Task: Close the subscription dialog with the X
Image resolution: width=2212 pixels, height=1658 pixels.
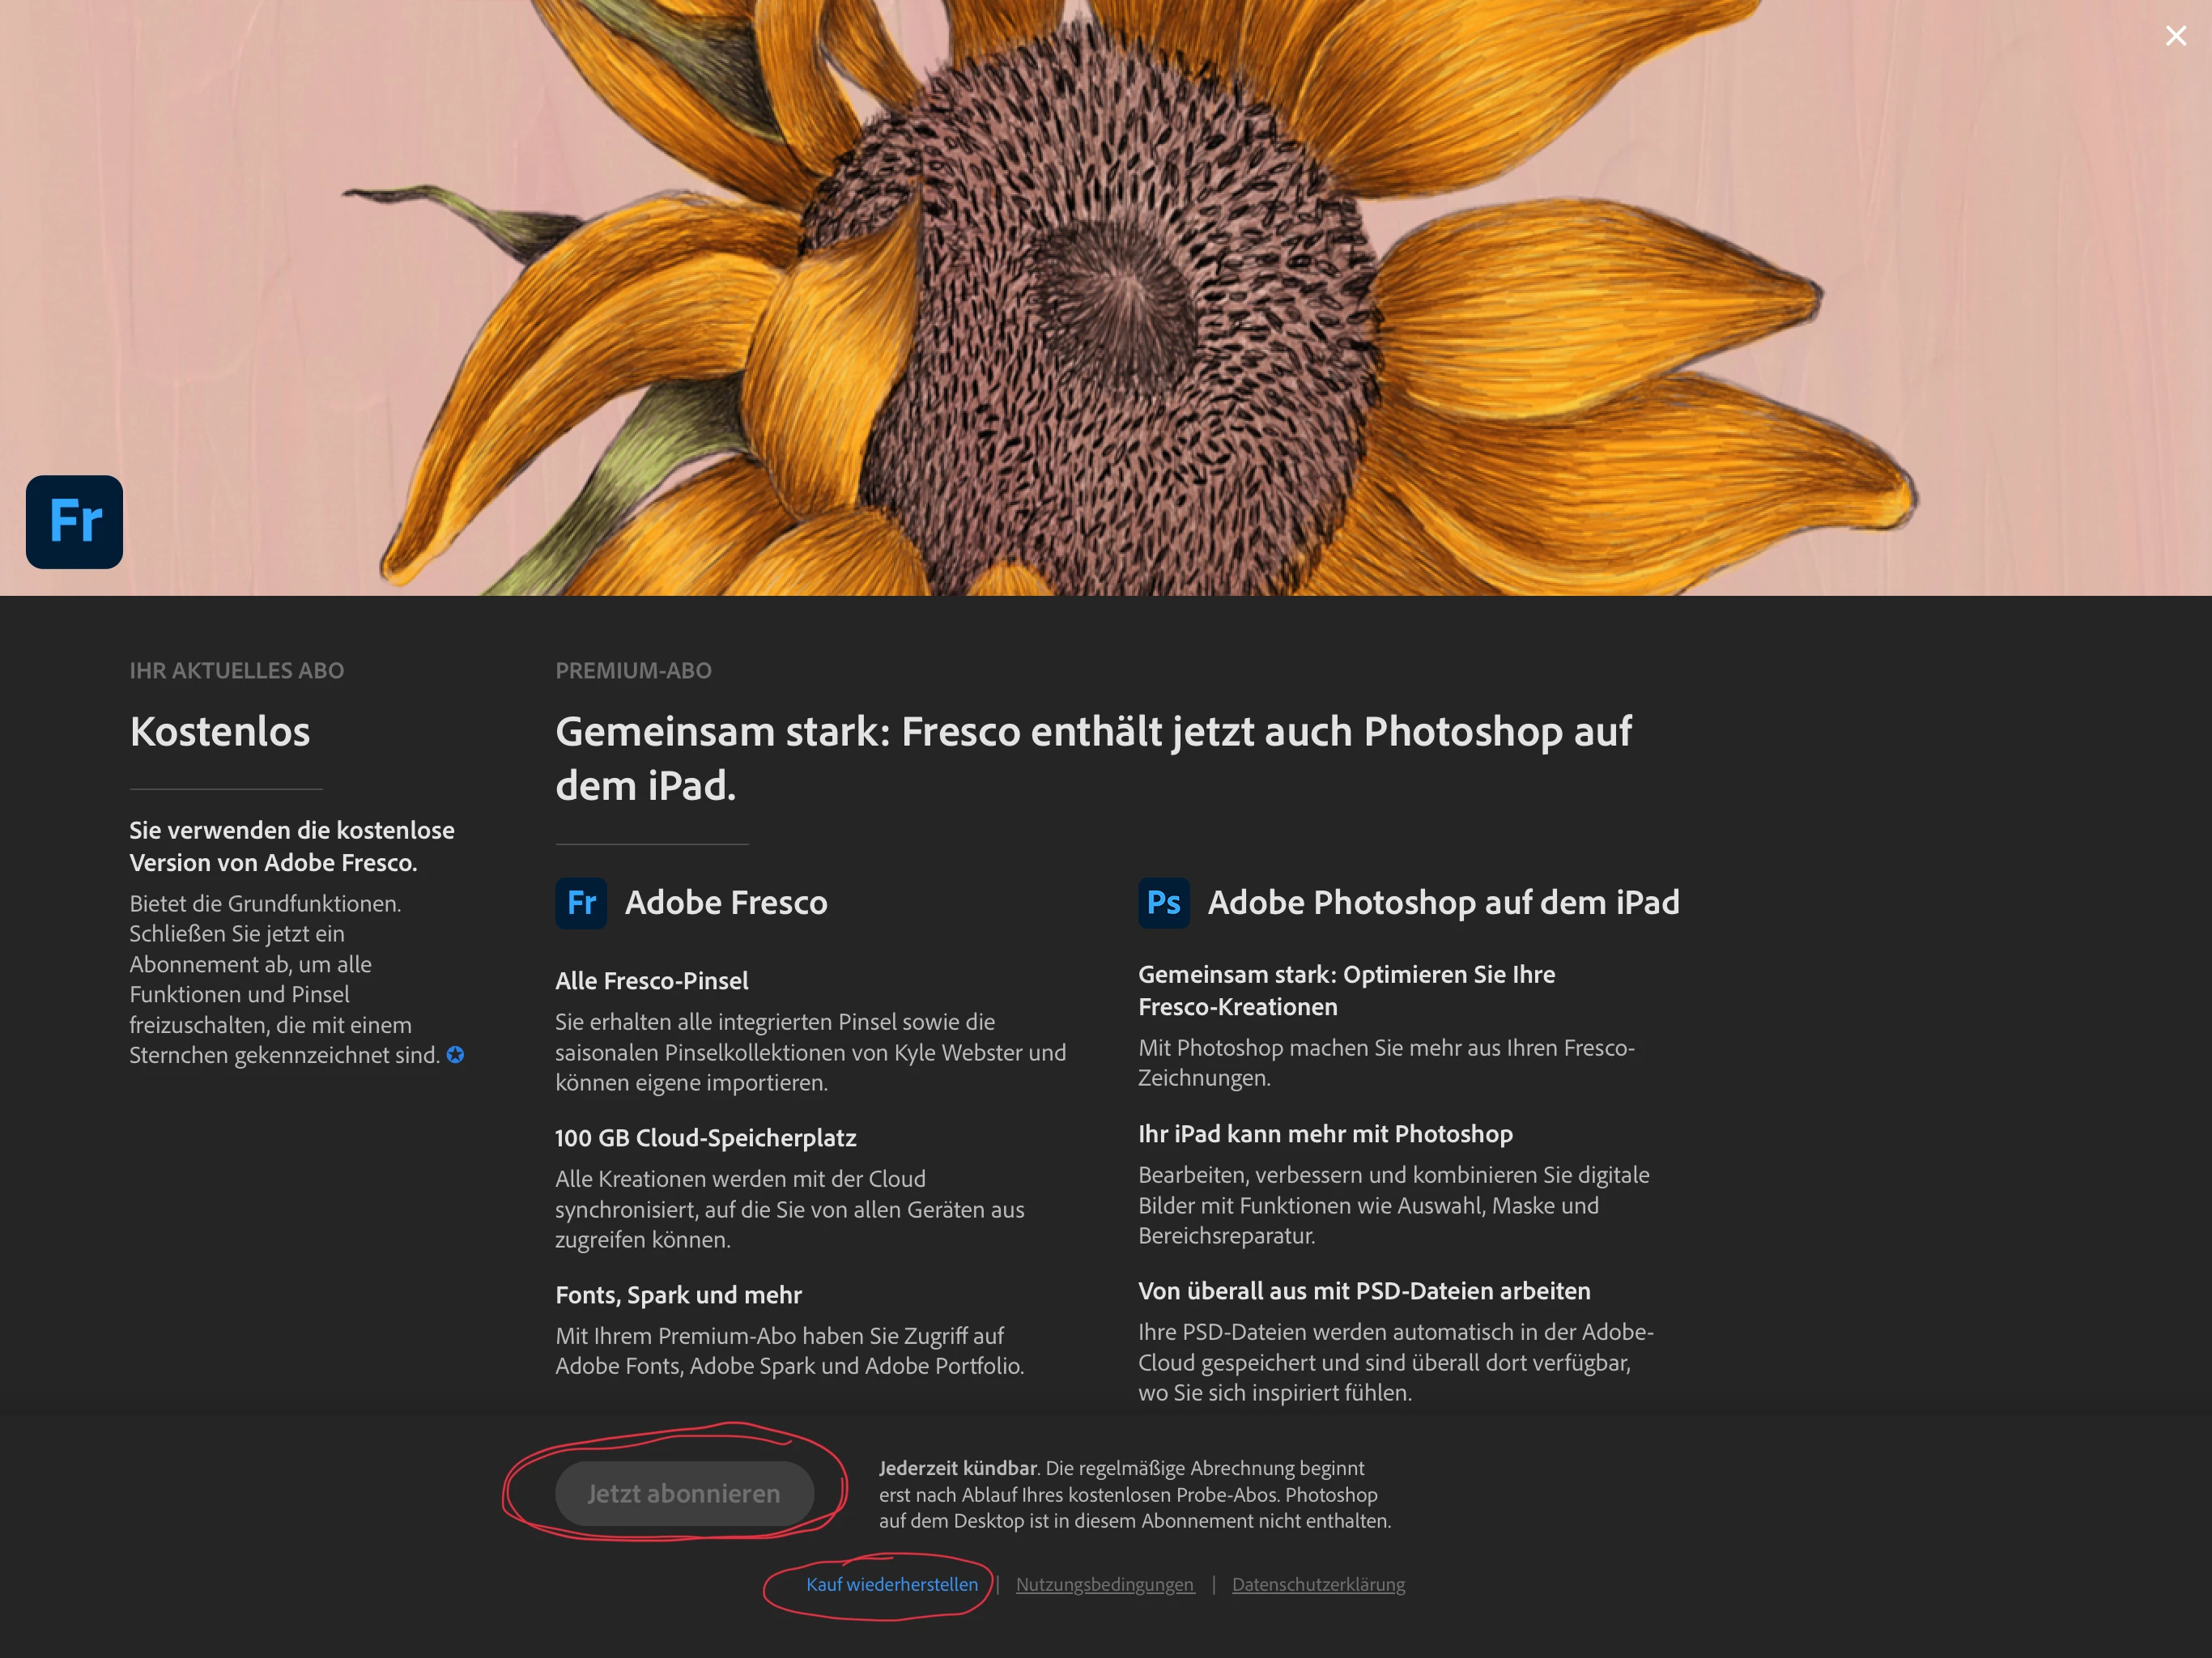Action: click(2175, 36)
